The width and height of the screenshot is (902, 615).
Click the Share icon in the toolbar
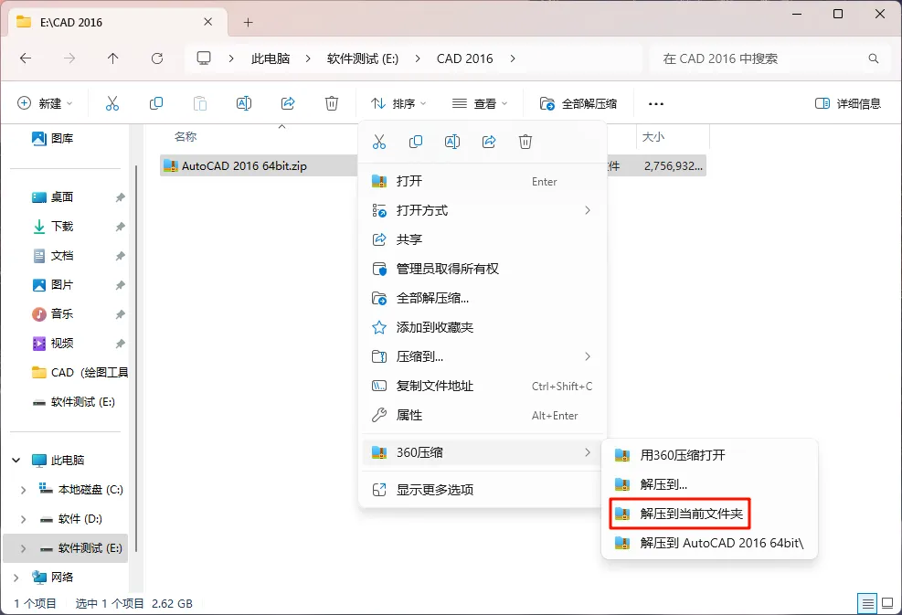288,103
